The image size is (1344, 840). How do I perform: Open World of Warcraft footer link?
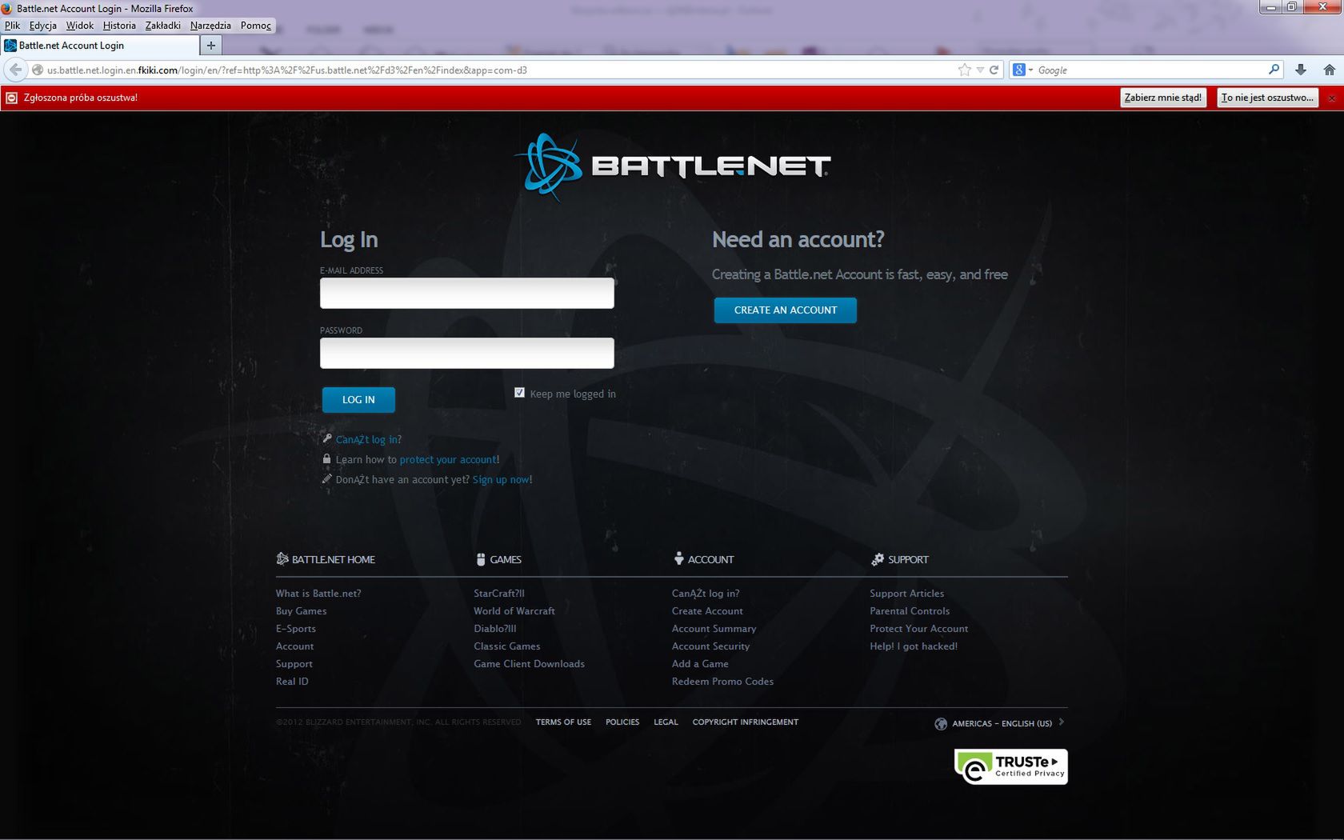tap(514, 611)
